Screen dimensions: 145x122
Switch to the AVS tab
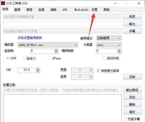point(67,10)
